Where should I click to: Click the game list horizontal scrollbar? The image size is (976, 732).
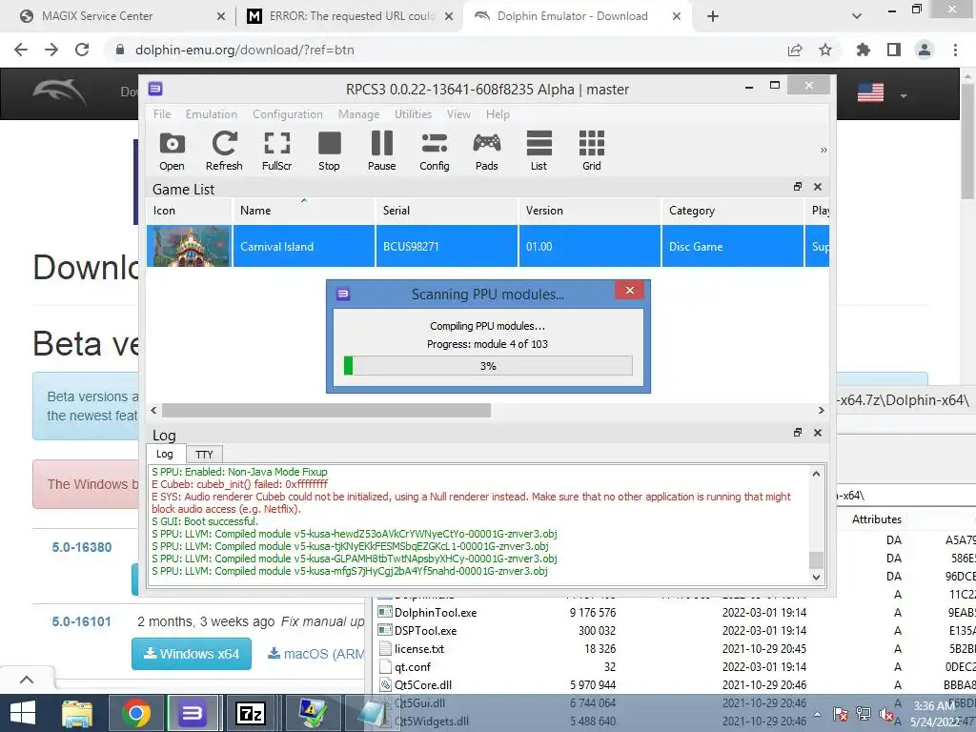[326, 410]
